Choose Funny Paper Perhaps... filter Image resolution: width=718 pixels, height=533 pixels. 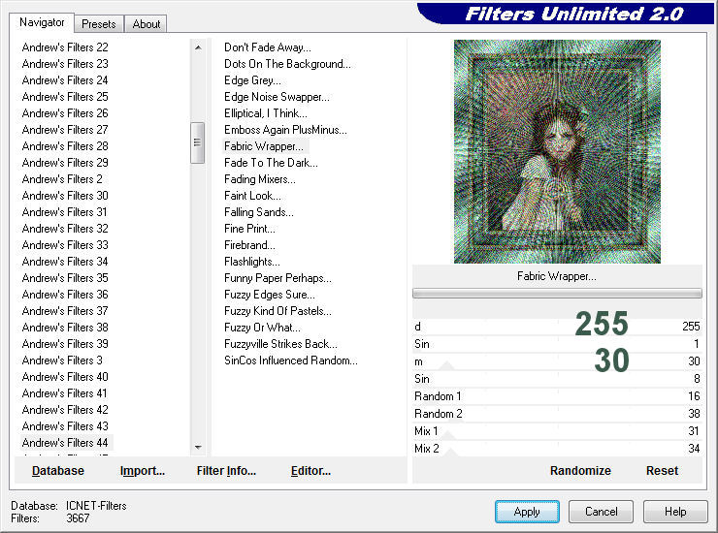click(277, 278)
